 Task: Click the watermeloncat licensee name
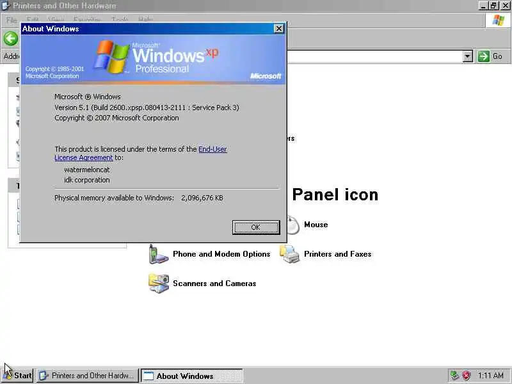87,170
